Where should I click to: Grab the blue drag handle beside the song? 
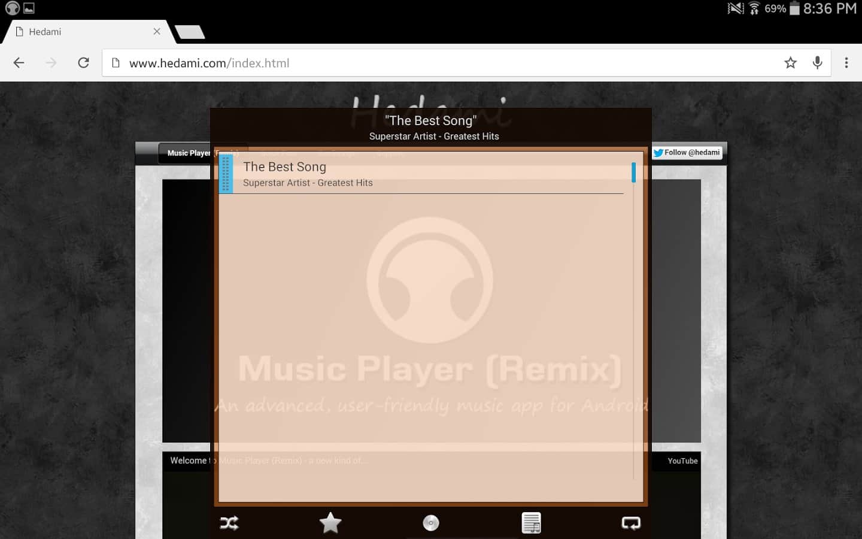[x=226, y=174]
